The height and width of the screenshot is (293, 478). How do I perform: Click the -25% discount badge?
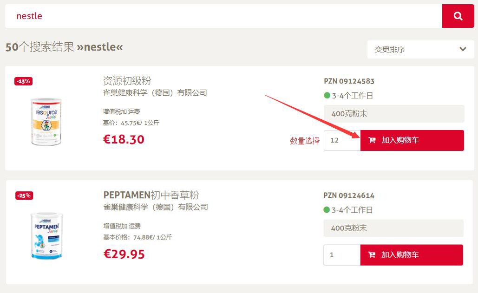(24, 195)
